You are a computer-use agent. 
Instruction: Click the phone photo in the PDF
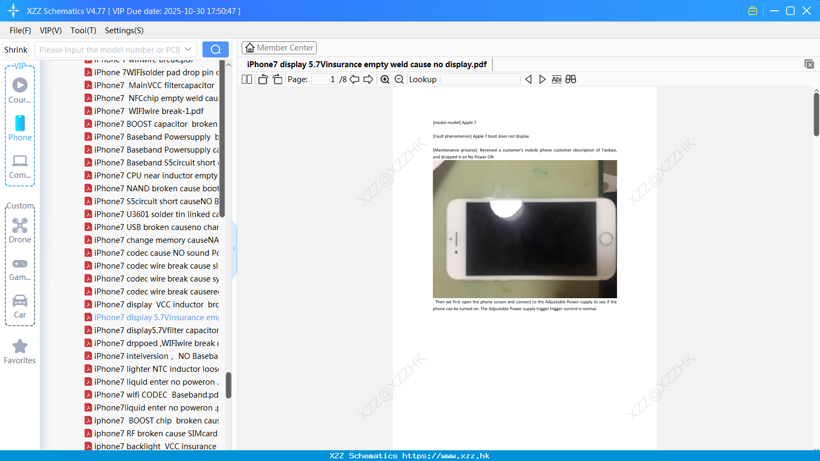(525, 229)
